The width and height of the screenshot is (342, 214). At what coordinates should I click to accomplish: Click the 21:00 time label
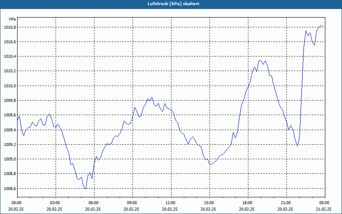coord(286,203)
